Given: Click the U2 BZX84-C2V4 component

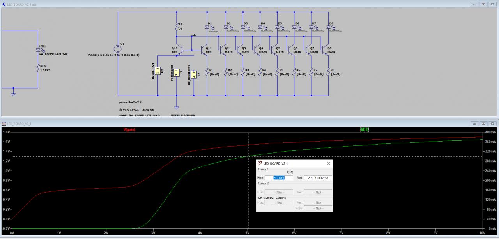Looking at the screenshot, I should [158, 72].
